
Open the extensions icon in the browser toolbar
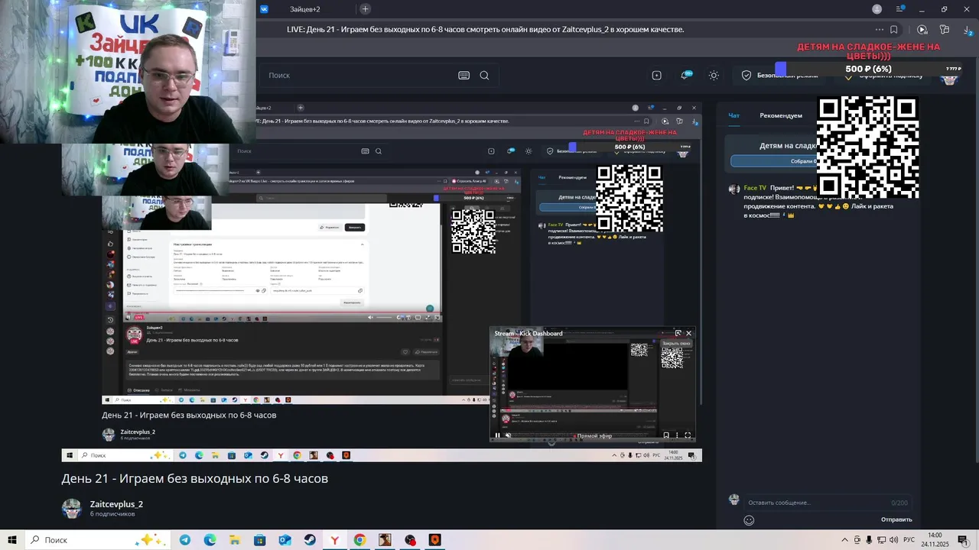coord(945,30)
